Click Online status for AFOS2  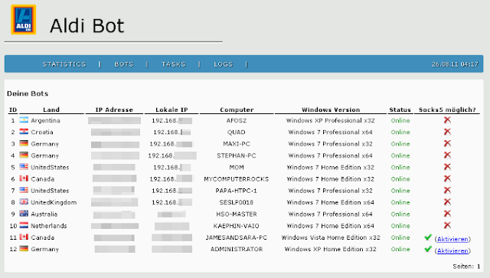tap(400, 120)
